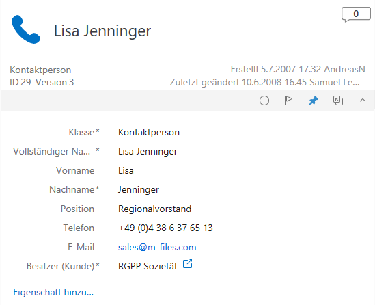The image size is (375, 305).
Task: Edit the Vollständiger Name field value
Action: (x=148, y=151)
